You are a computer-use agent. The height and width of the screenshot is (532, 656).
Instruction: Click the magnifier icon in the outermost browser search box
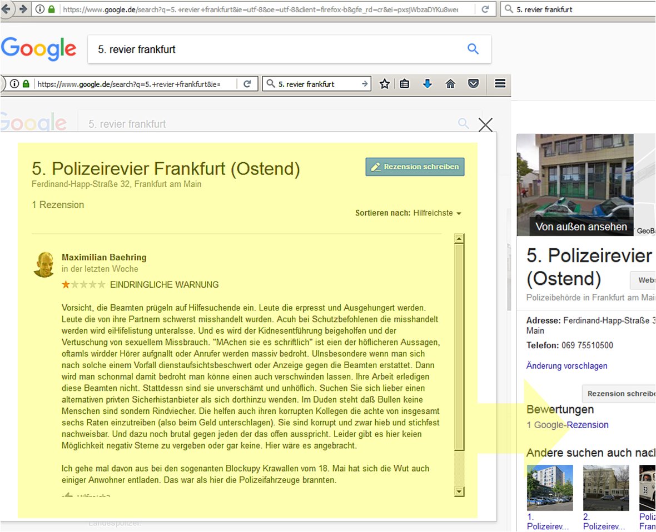[509, 9]
